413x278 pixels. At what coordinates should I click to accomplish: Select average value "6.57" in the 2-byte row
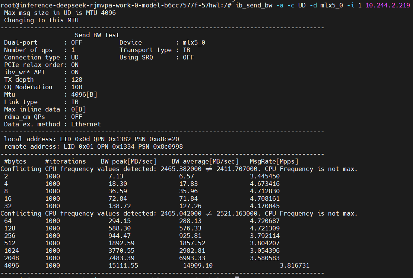(x=187, y=176)
